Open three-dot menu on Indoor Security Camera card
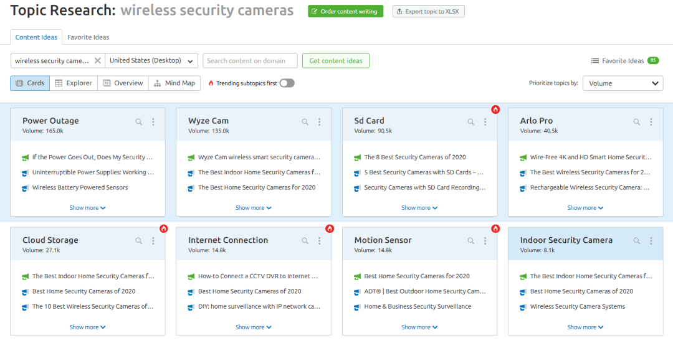Screen dimensions: 673x343 click(651, 241)
